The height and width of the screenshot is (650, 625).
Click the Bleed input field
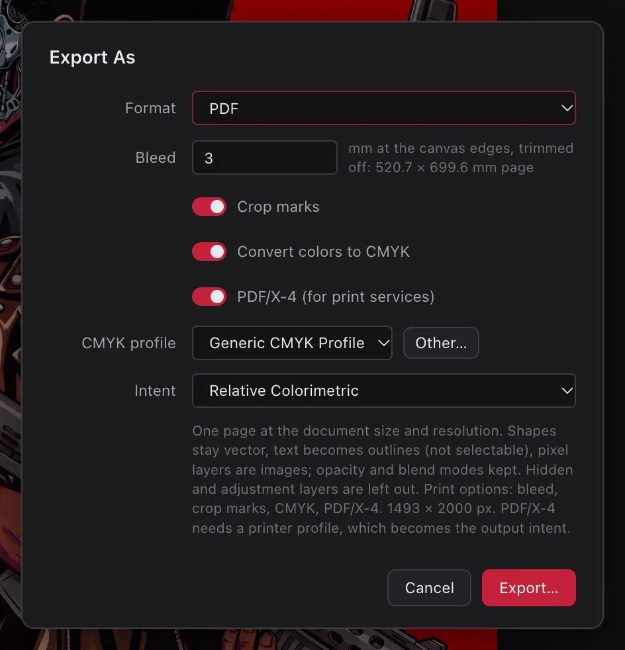[265, 158]
